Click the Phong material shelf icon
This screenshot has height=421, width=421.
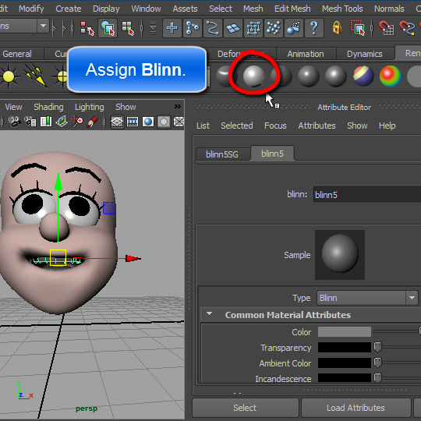[x=309, y=76]
